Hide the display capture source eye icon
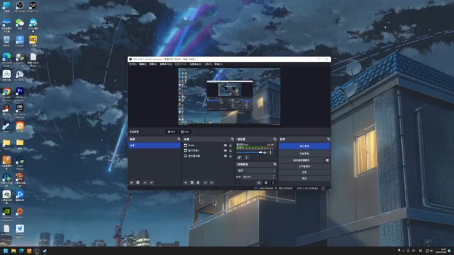 tap(225, 156)
